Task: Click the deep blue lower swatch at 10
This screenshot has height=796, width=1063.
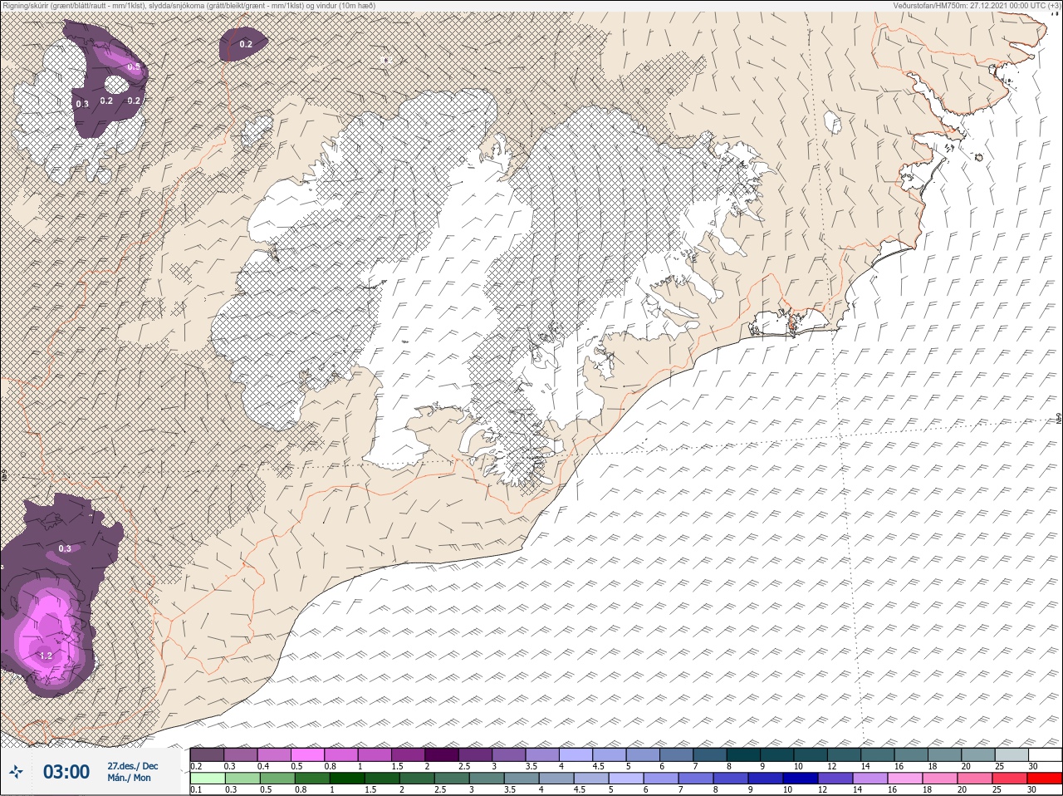Action: (800, 779)
